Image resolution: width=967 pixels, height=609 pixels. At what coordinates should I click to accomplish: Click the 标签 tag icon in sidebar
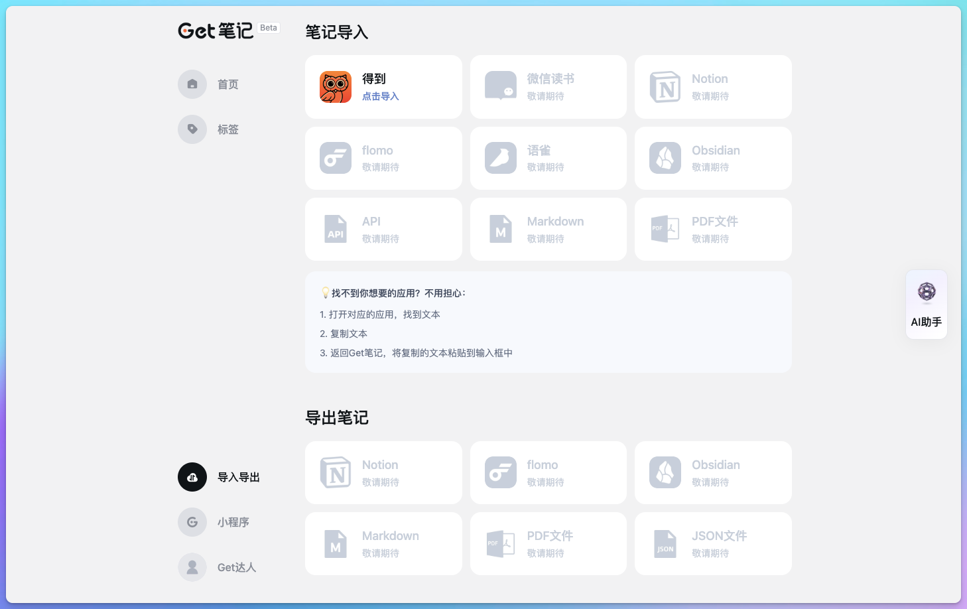pyautogui.click(x=192, y=129)
